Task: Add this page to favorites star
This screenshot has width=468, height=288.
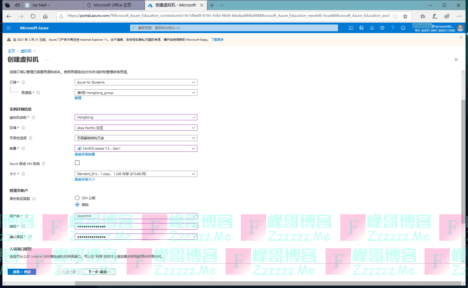Action: pos(405,16)
